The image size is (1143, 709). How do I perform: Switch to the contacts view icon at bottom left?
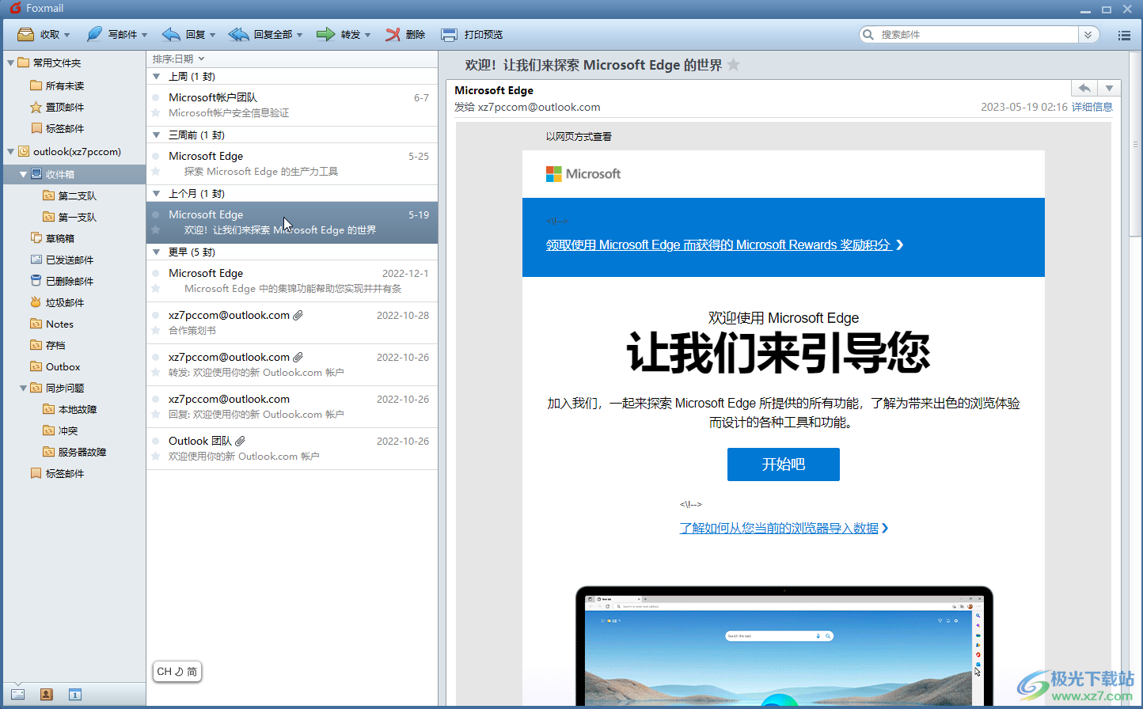coord(46,694)
